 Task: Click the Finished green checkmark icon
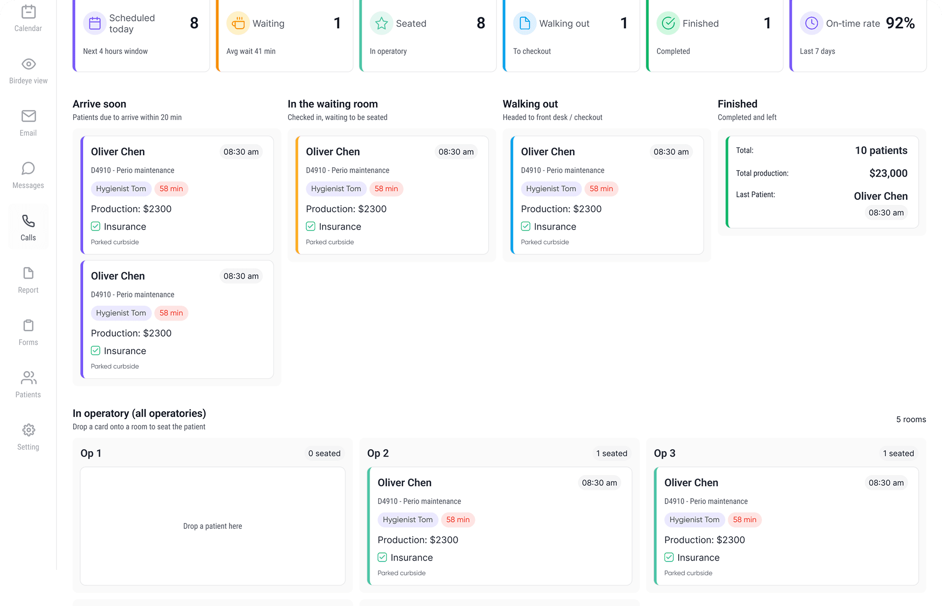coord(668,23)
